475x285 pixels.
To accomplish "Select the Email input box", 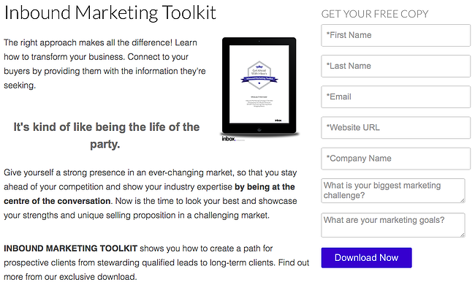I will pyautogui.click(x=395, y=97).
